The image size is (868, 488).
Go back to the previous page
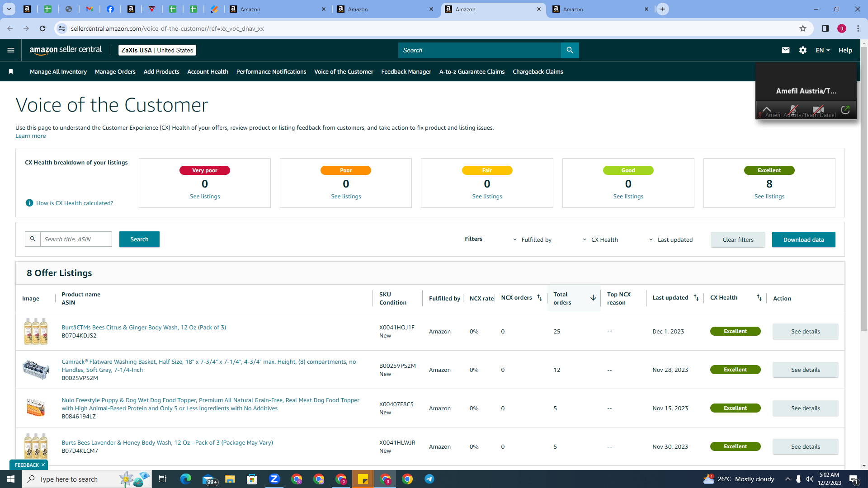10,28
